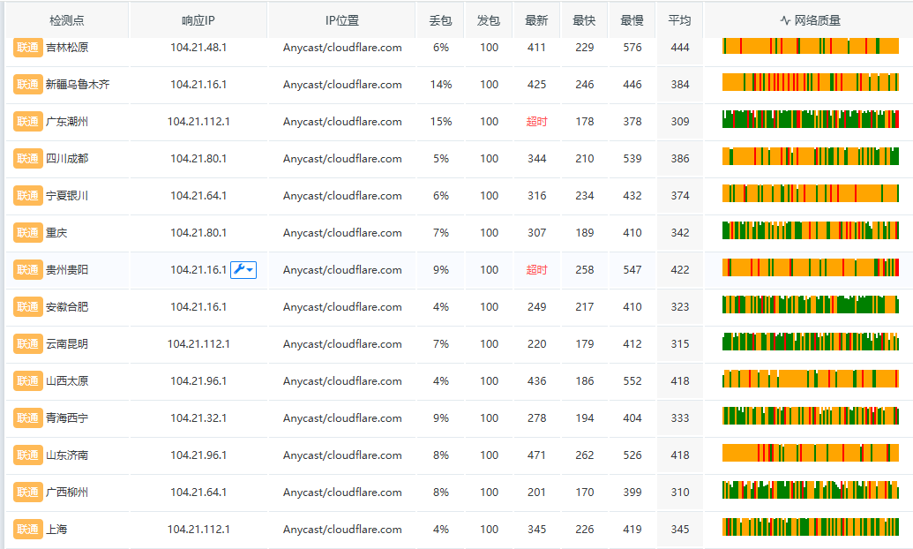Click the 联通 badge for 上海
This screenshot has width=913, height=549.
click(27, 530)
